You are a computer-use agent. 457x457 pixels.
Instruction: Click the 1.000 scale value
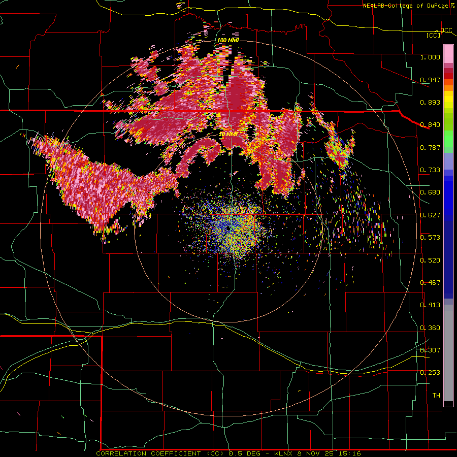click(x=430, y=57)
